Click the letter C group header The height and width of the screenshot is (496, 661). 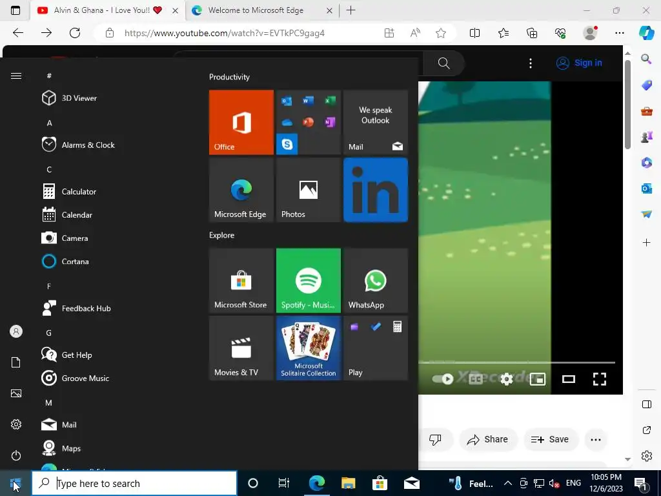click(49, 170)
